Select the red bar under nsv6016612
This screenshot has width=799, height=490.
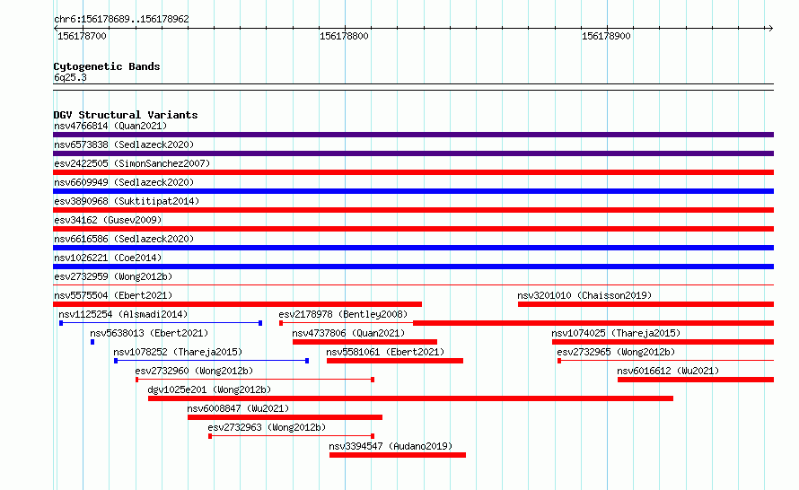point(696,380)
